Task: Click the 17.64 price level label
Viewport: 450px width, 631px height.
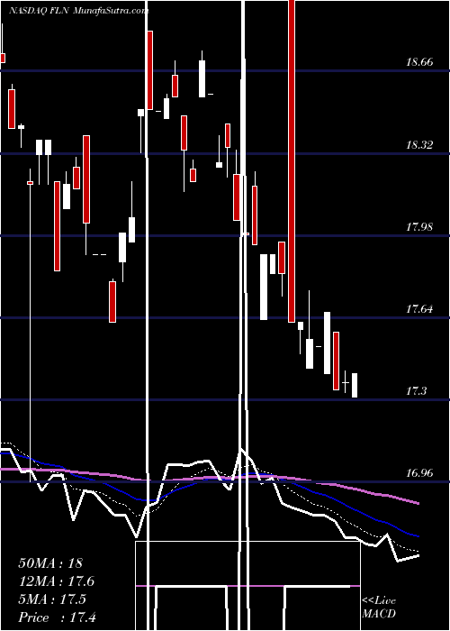Action: (x=419, y=309)
